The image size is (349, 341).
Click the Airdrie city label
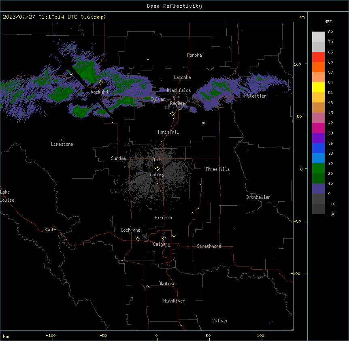click(163, 217)
